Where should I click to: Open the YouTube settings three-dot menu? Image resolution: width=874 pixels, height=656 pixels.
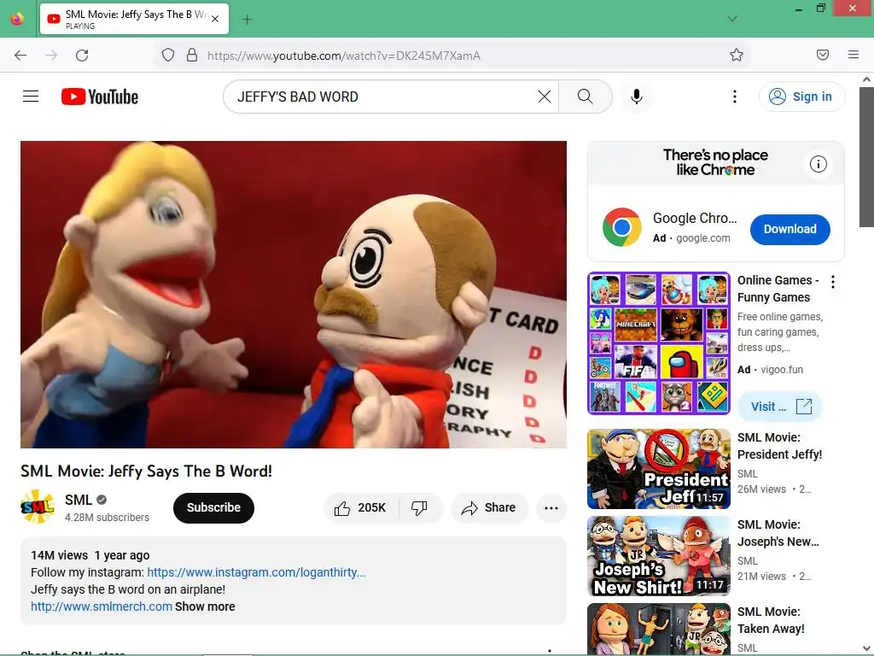(735, 97)
